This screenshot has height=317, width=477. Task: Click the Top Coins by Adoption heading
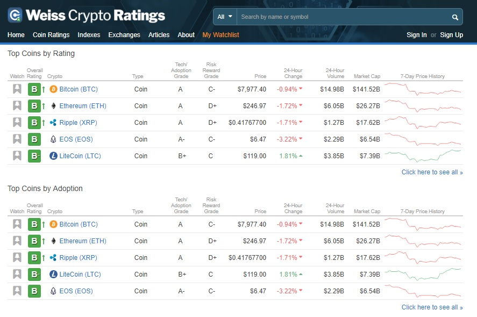click(45, 189)
